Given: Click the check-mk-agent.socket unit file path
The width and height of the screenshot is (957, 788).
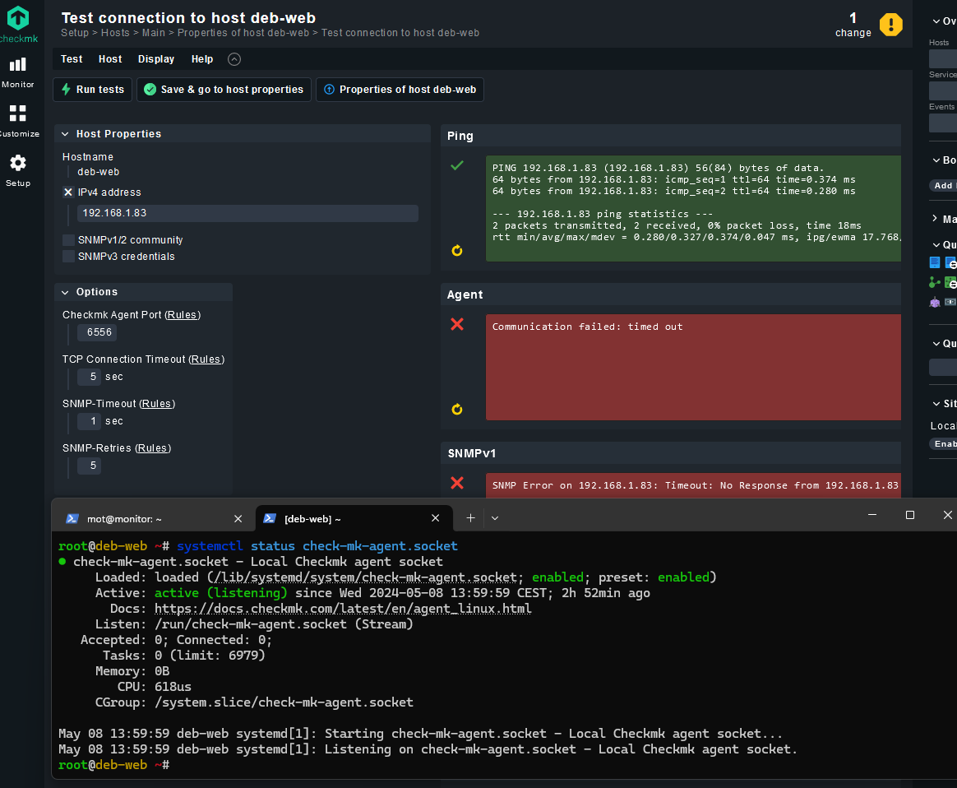Looking at the screenshot, I should pyautogui.click(x=364, y=577).
